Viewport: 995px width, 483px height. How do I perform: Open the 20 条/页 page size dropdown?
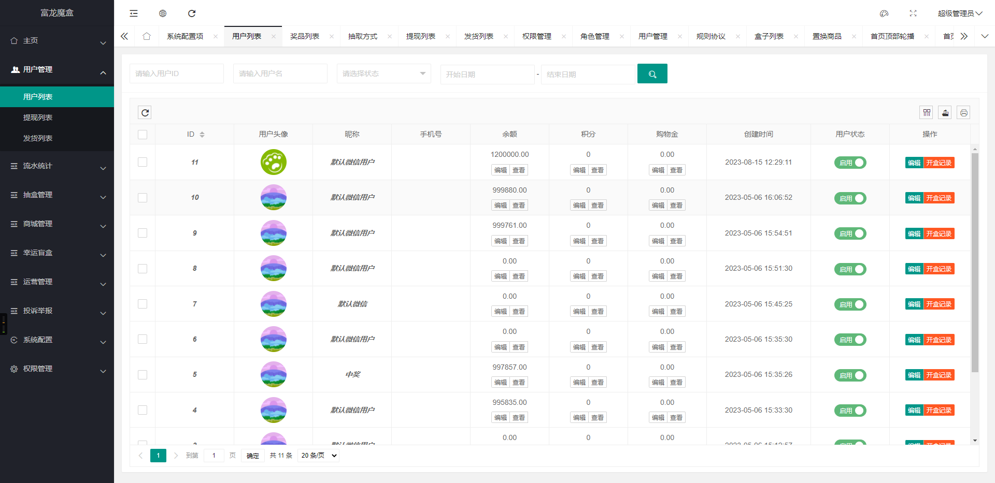[318, 456]
